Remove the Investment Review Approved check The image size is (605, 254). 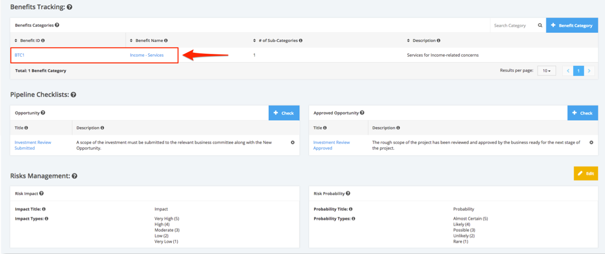[x=591, y=142]
